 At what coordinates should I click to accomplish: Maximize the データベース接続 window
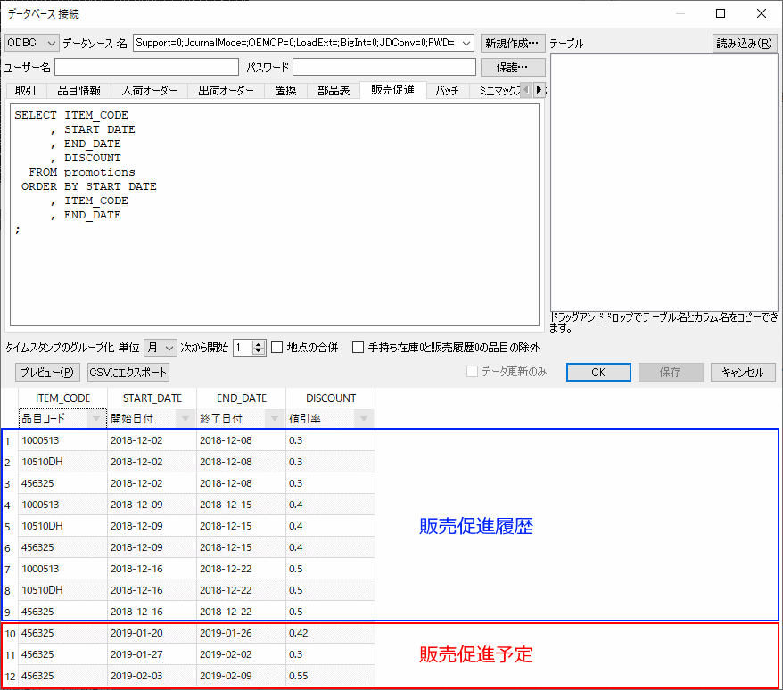click(721, 13)
